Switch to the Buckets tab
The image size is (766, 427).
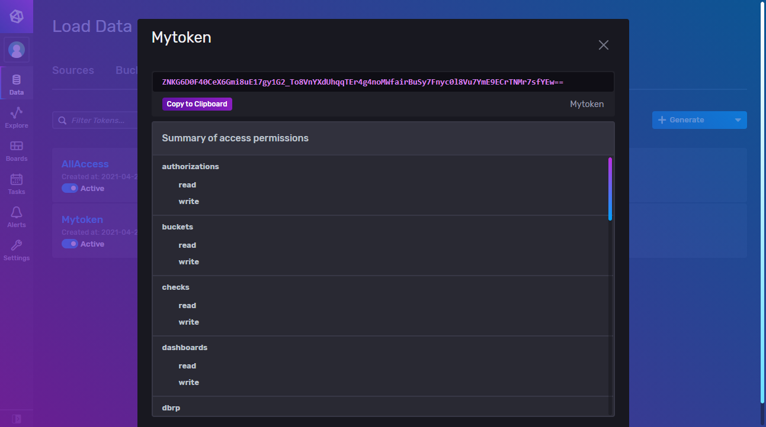pyautogui.click(x=128, y=70)
